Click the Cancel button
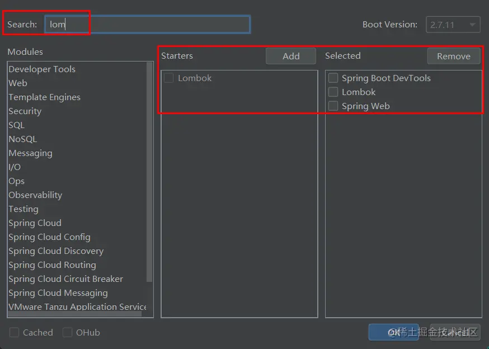 [x=455, y=332]
